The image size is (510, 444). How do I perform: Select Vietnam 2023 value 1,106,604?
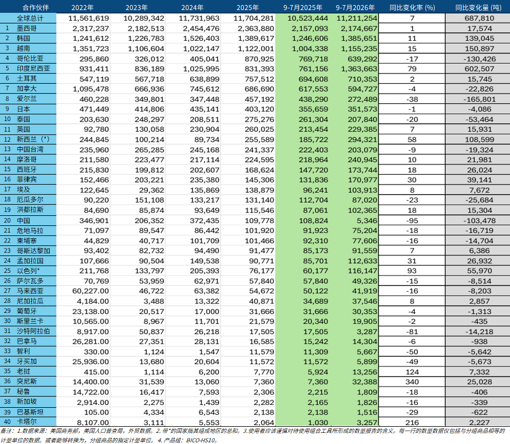pyautogui.click(x=146, y=49)
